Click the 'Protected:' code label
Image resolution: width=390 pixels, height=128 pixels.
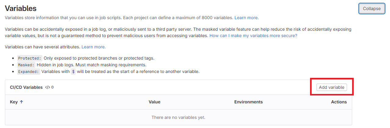(x=29, y=58)
